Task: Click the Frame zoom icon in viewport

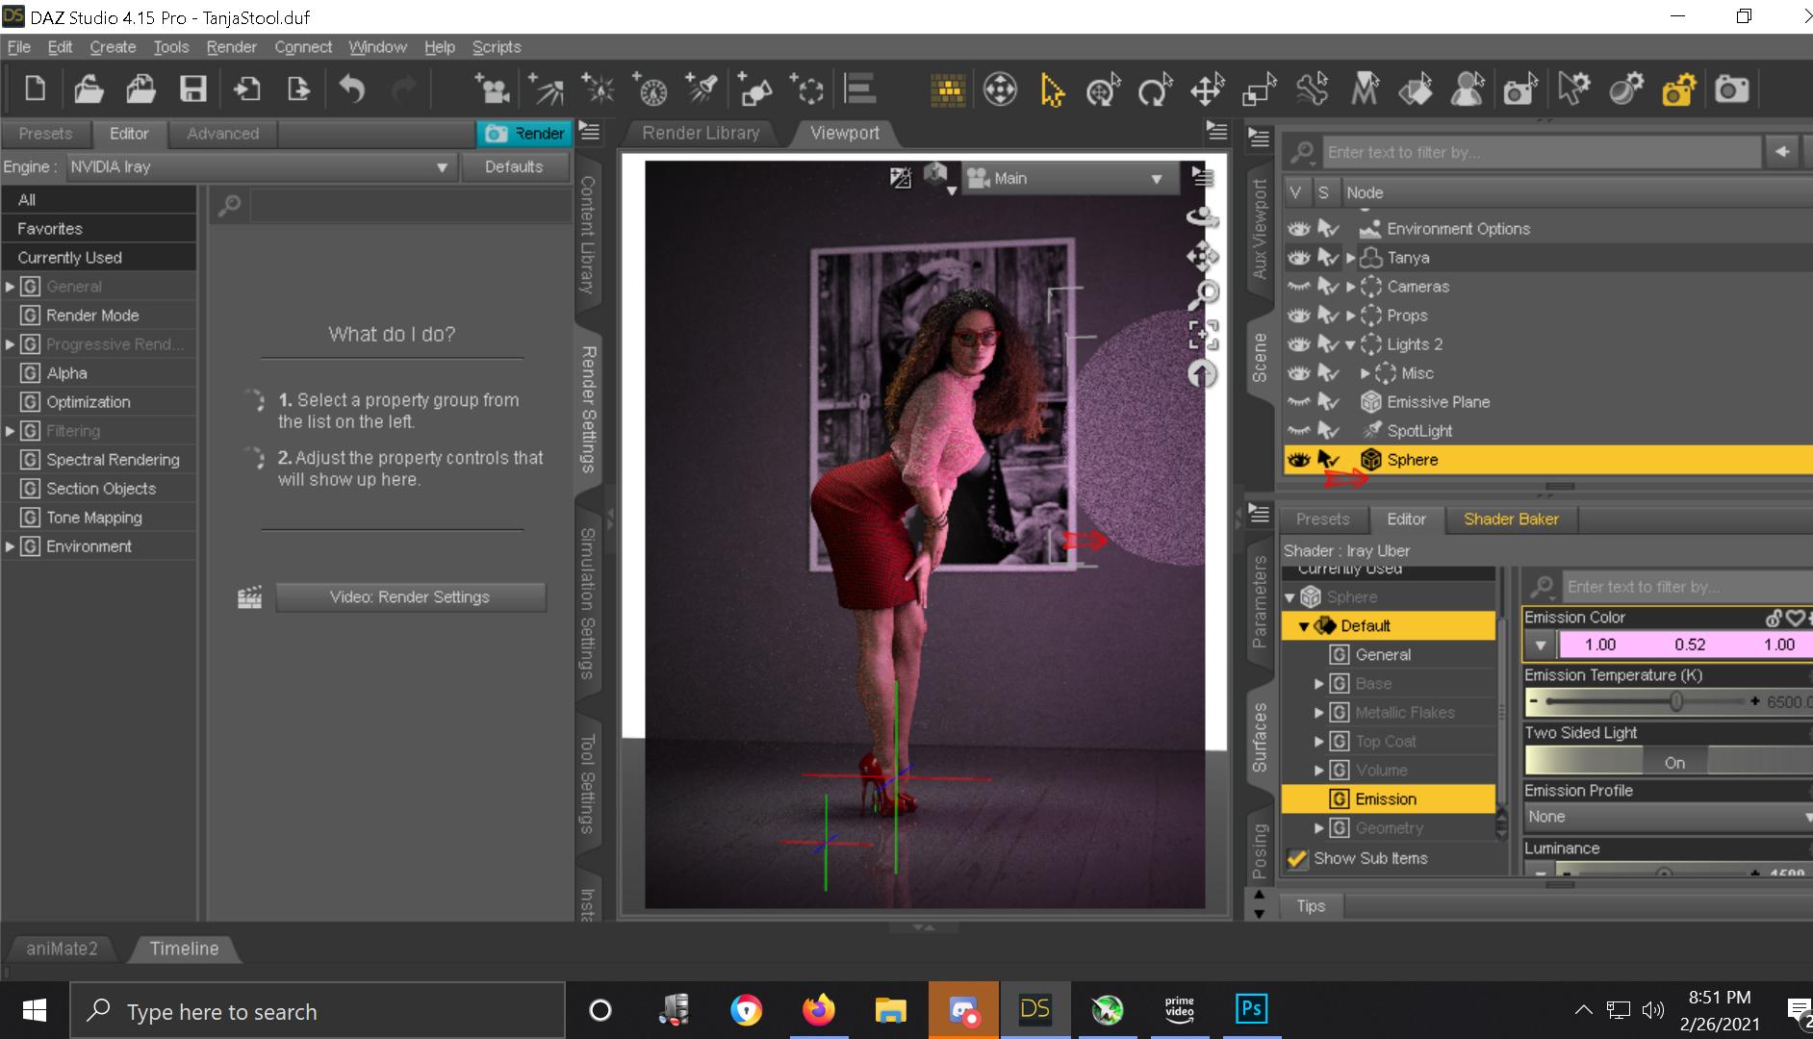Action: [x=1203, y=334]
